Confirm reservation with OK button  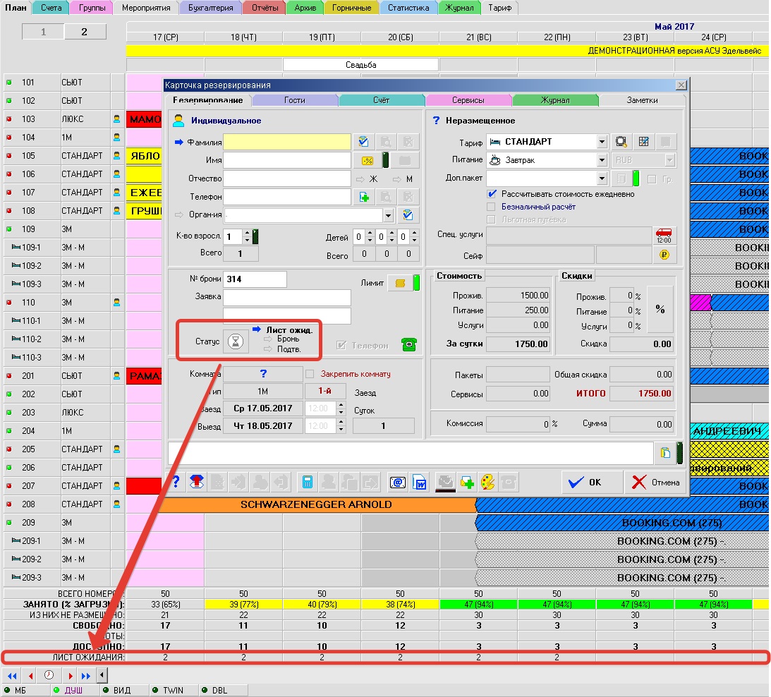(592, 483)
